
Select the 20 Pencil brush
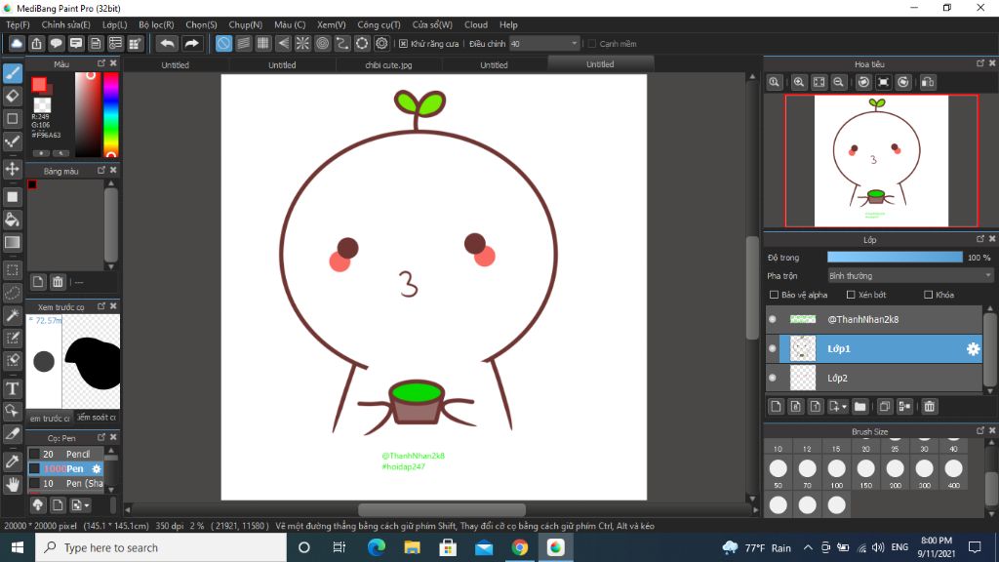[x=65, y=454]
